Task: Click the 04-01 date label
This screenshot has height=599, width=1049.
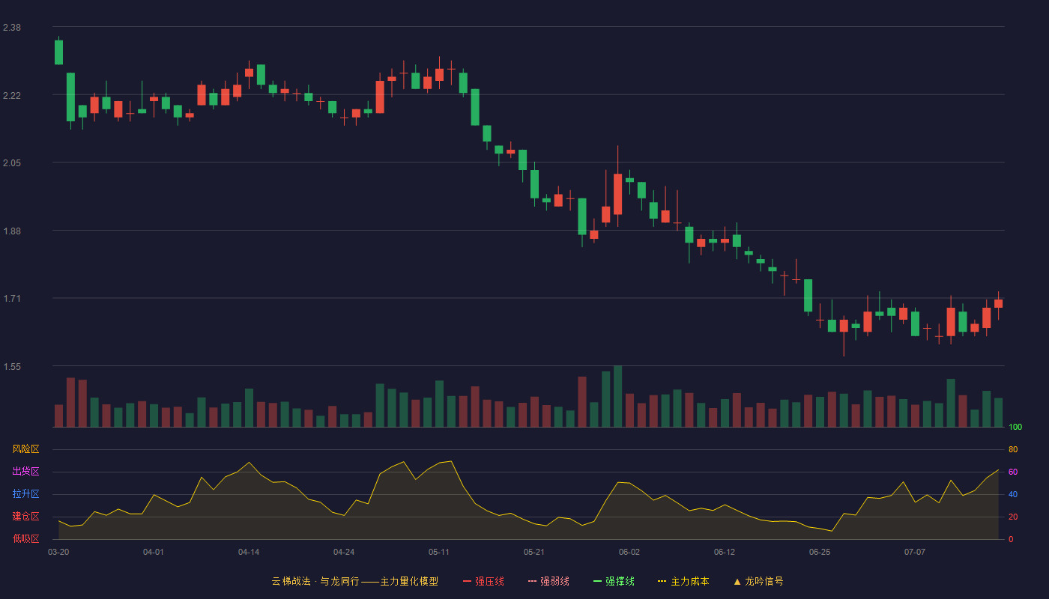Action: 154,552
